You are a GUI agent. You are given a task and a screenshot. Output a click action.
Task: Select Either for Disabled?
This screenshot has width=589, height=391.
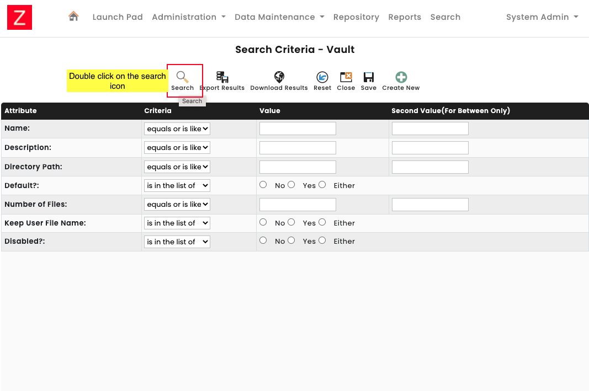pyautogui.click(x=322, y=240)
